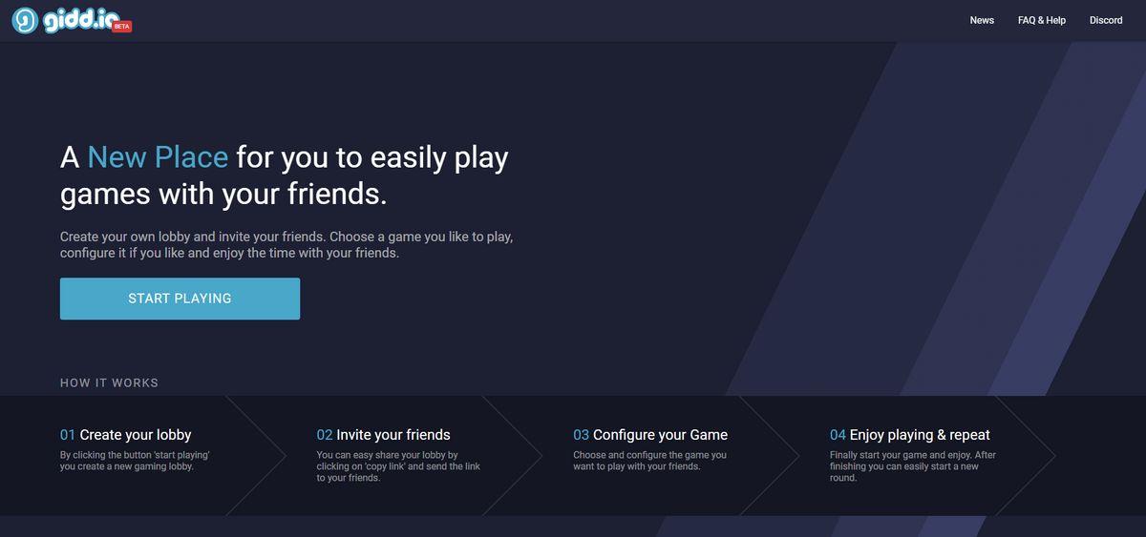Click the gidd.io wordmark text
Viewport: 1146px width, 537px height.
(81, 18)
